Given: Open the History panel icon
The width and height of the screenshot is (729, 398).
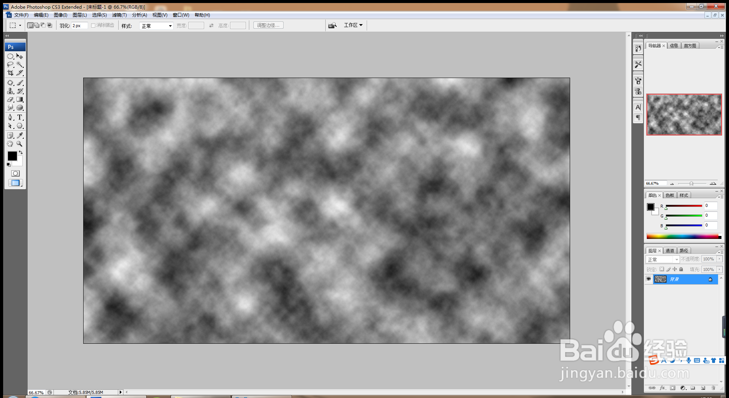Looking at the screenshot, I should tap(638, 48).
